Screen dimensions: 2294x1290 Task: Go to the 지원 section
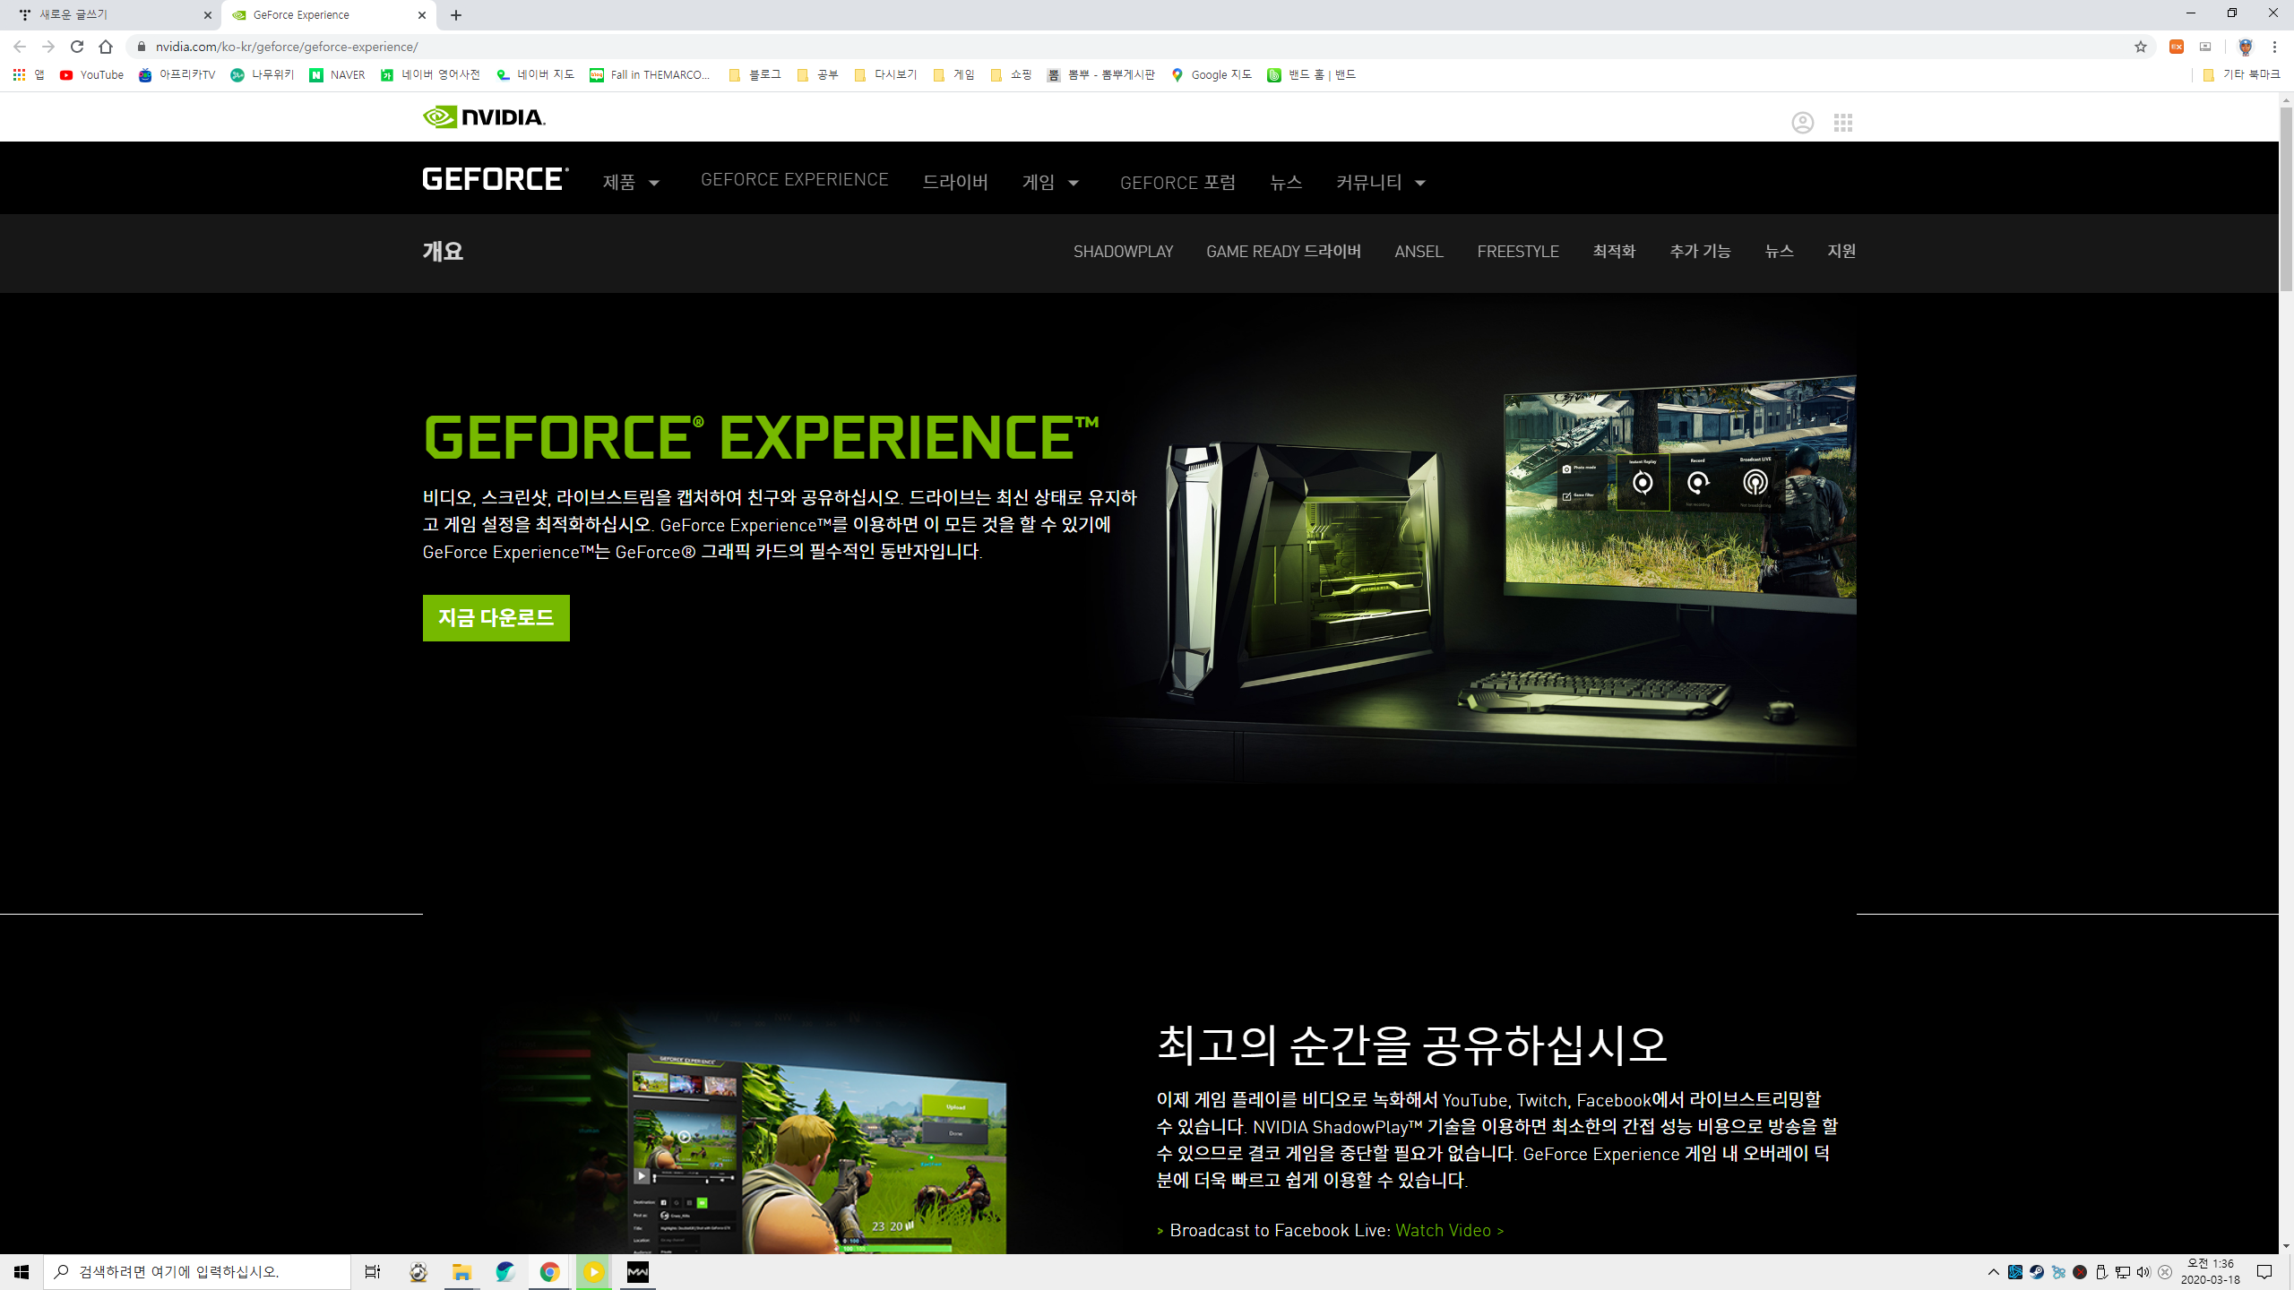pyautogui.click(x=1841, y=251)
